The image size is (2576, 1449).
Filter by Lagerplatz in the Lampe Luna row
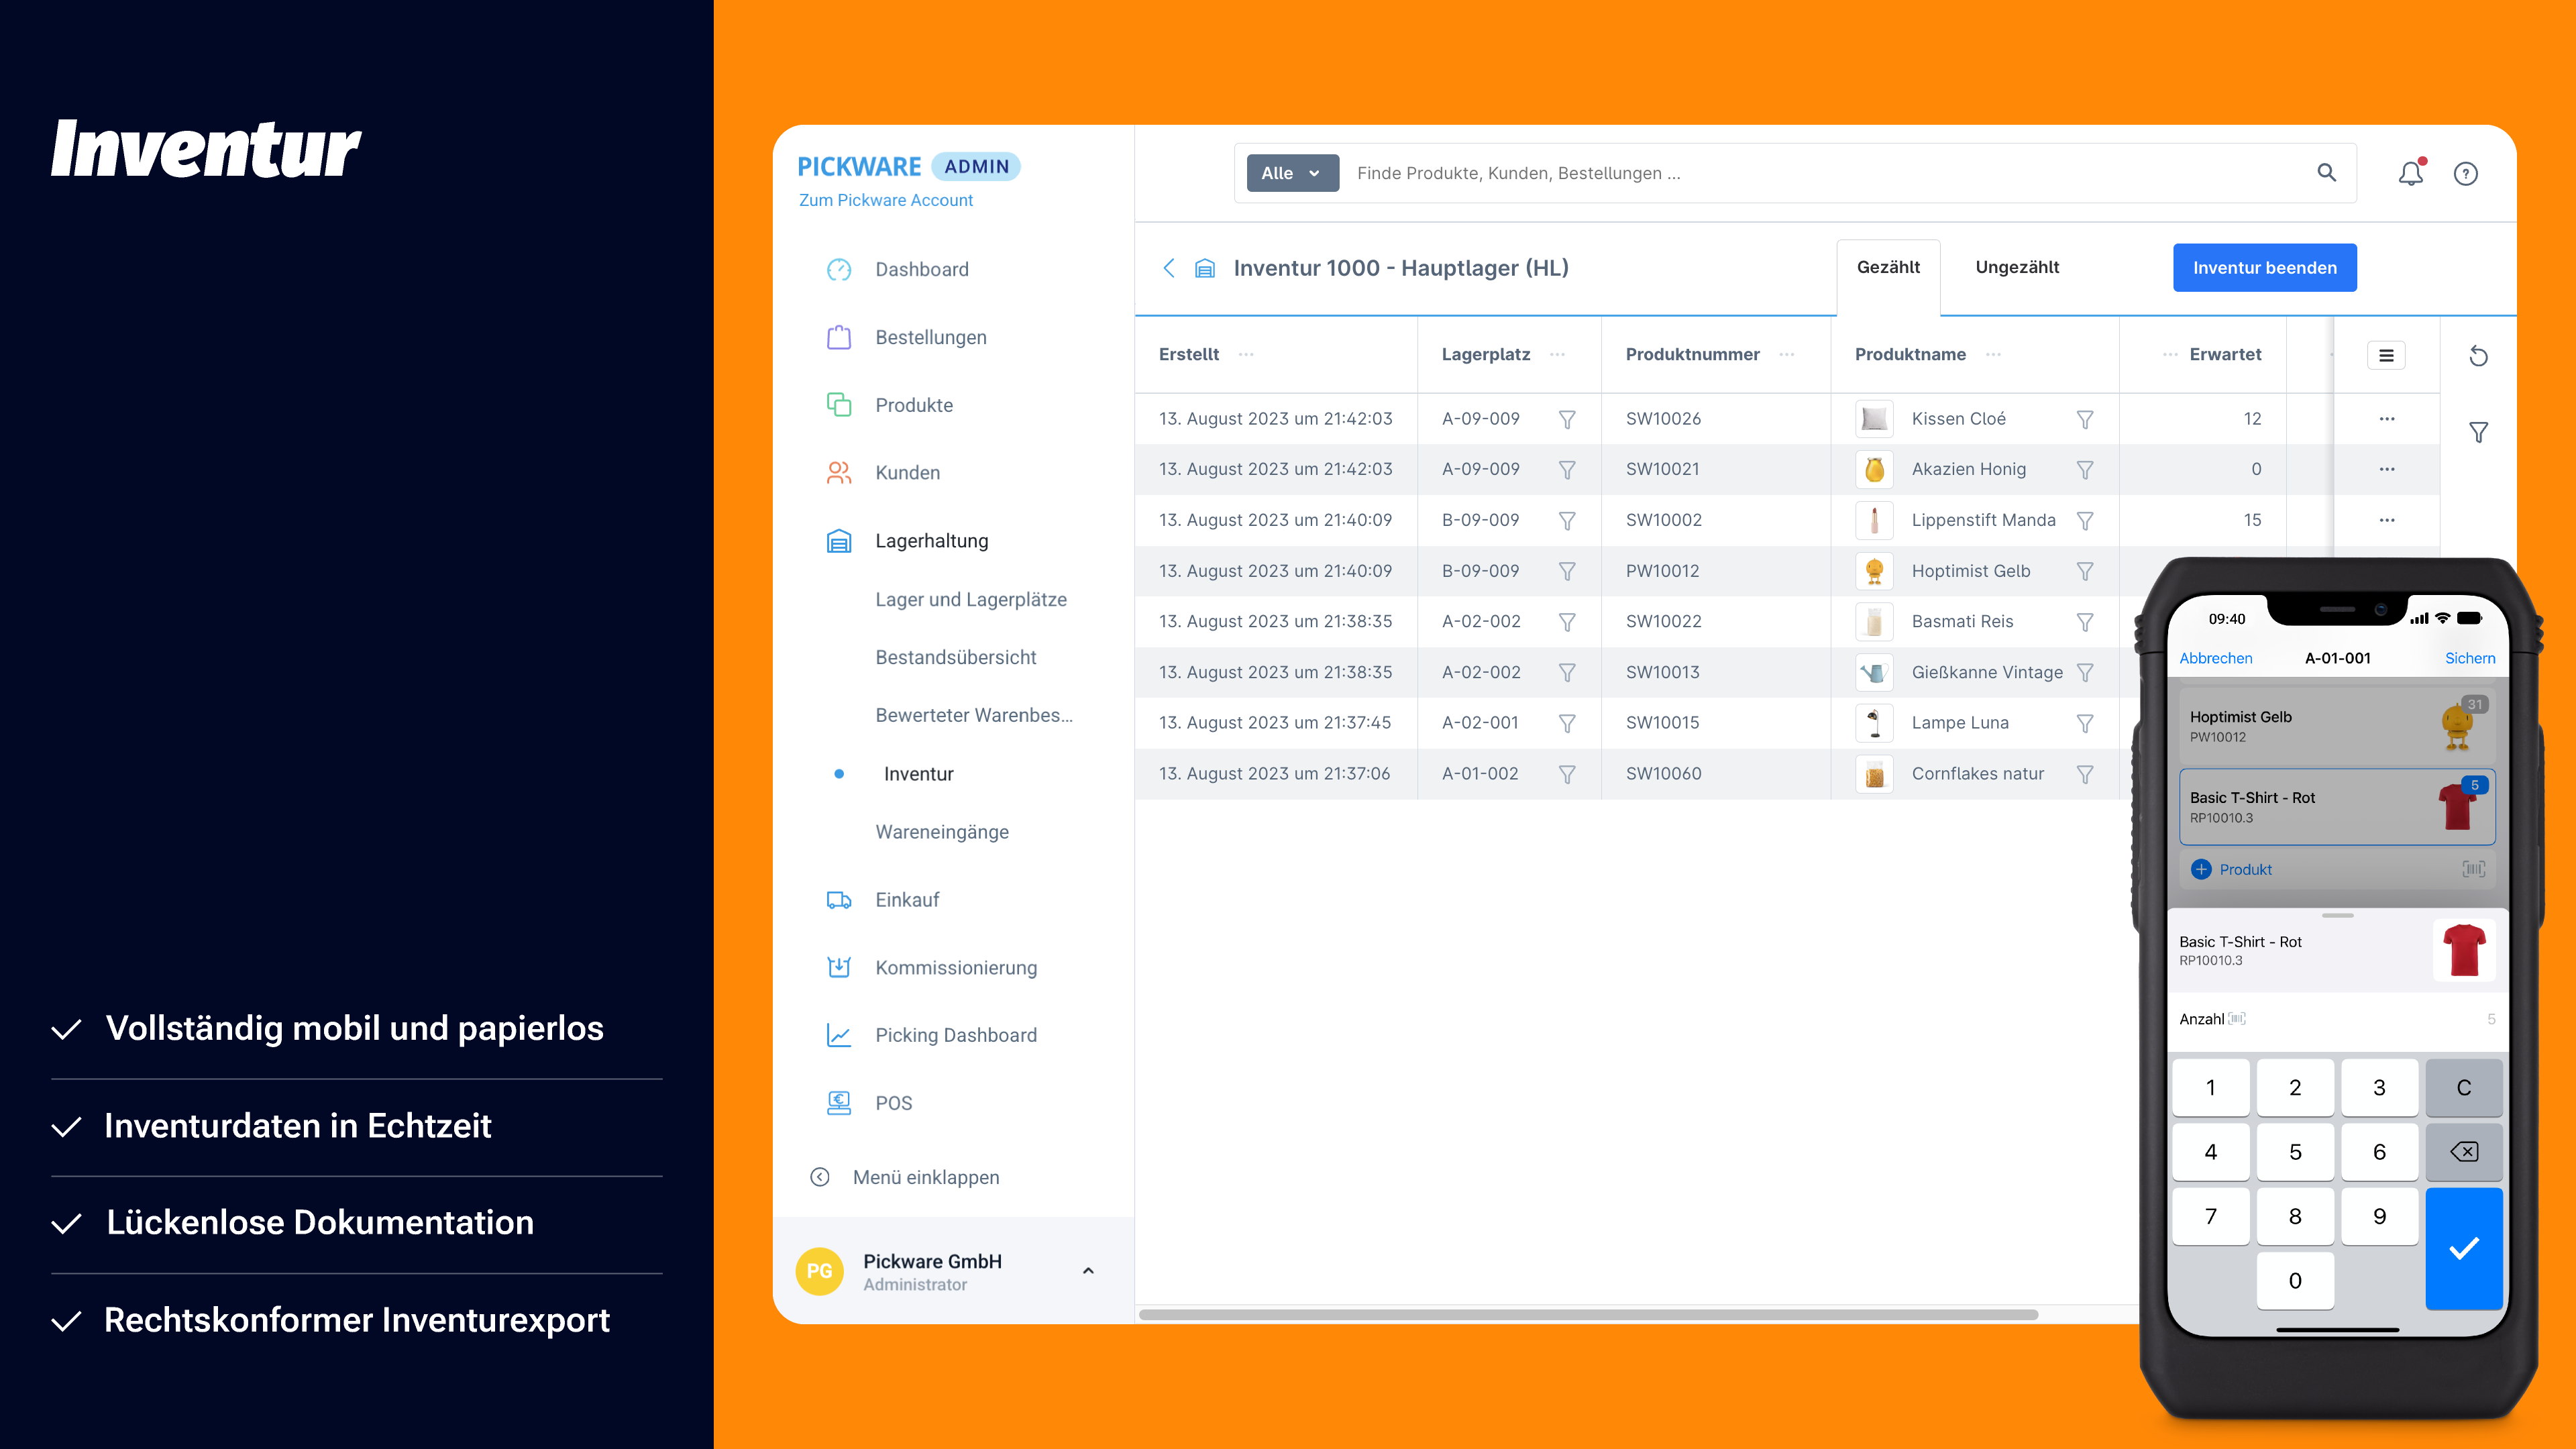tap(1567, 723)
